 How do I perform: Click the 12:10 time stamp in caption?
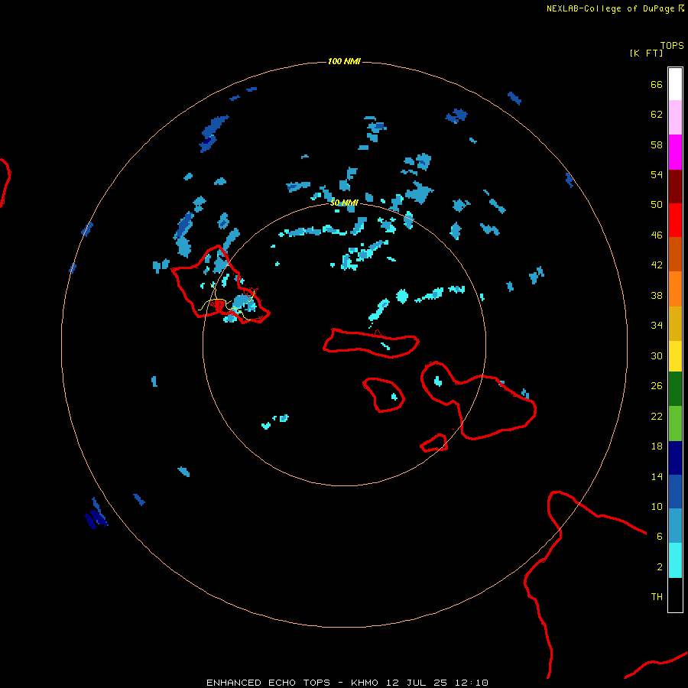[x=472, y=683]
